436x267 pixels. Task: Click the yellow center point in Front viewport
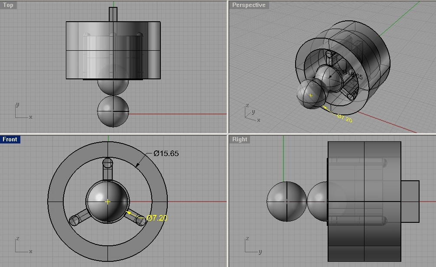coord(107,202)
